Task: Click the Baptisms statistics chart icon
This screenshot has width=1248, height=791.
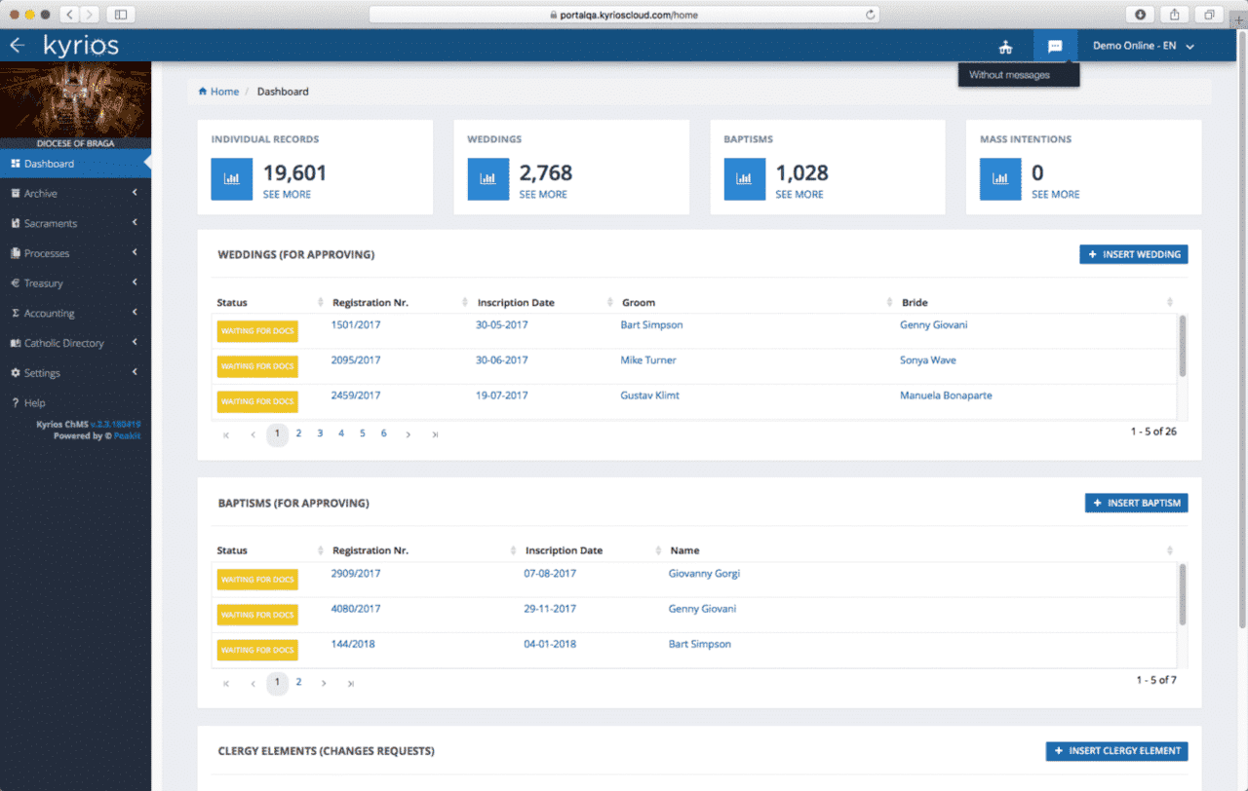Action: (744, 179)
